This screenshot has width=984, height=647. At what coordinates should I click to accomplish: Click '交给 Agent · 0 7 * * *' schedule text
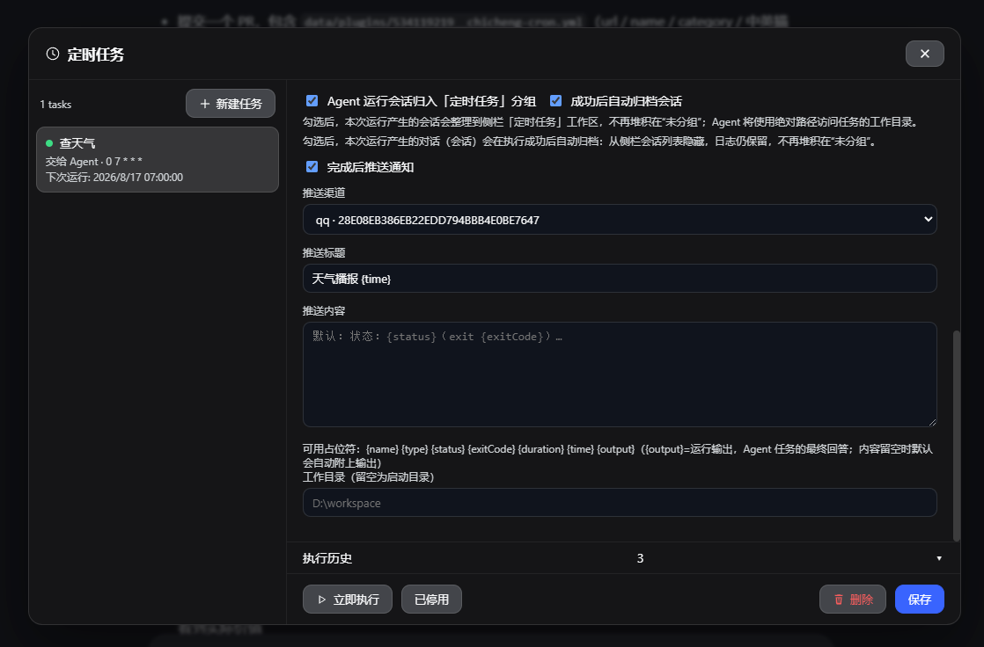coord(94,162)
